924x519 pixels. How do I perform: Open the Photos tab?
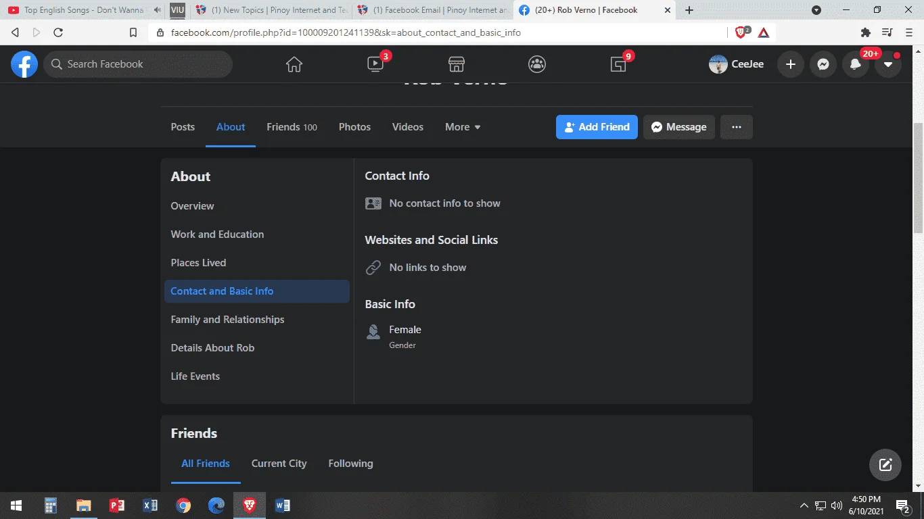[354, 127]
